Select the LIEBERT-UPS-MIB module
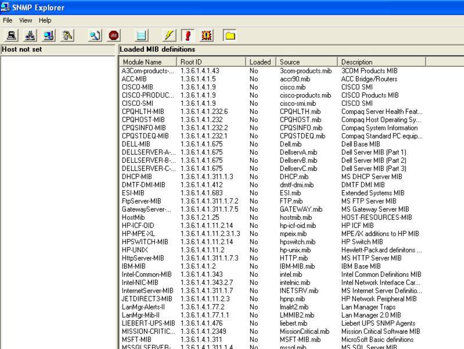Screen dimensions: 464x349 tap(148, 323)
